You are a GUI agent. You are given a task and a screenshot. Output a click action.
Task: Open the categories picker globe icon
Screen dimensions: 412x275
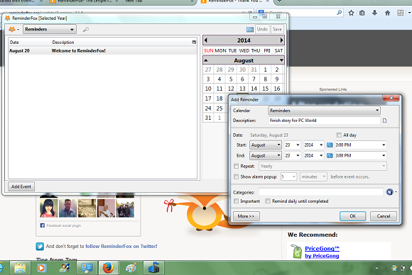pyautogui.click(x=390, y=192)
